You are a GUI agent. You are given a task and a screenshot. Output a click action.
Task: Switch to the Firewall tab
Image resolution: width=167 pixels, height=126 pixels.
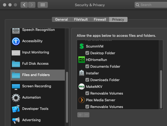(100, 19)
